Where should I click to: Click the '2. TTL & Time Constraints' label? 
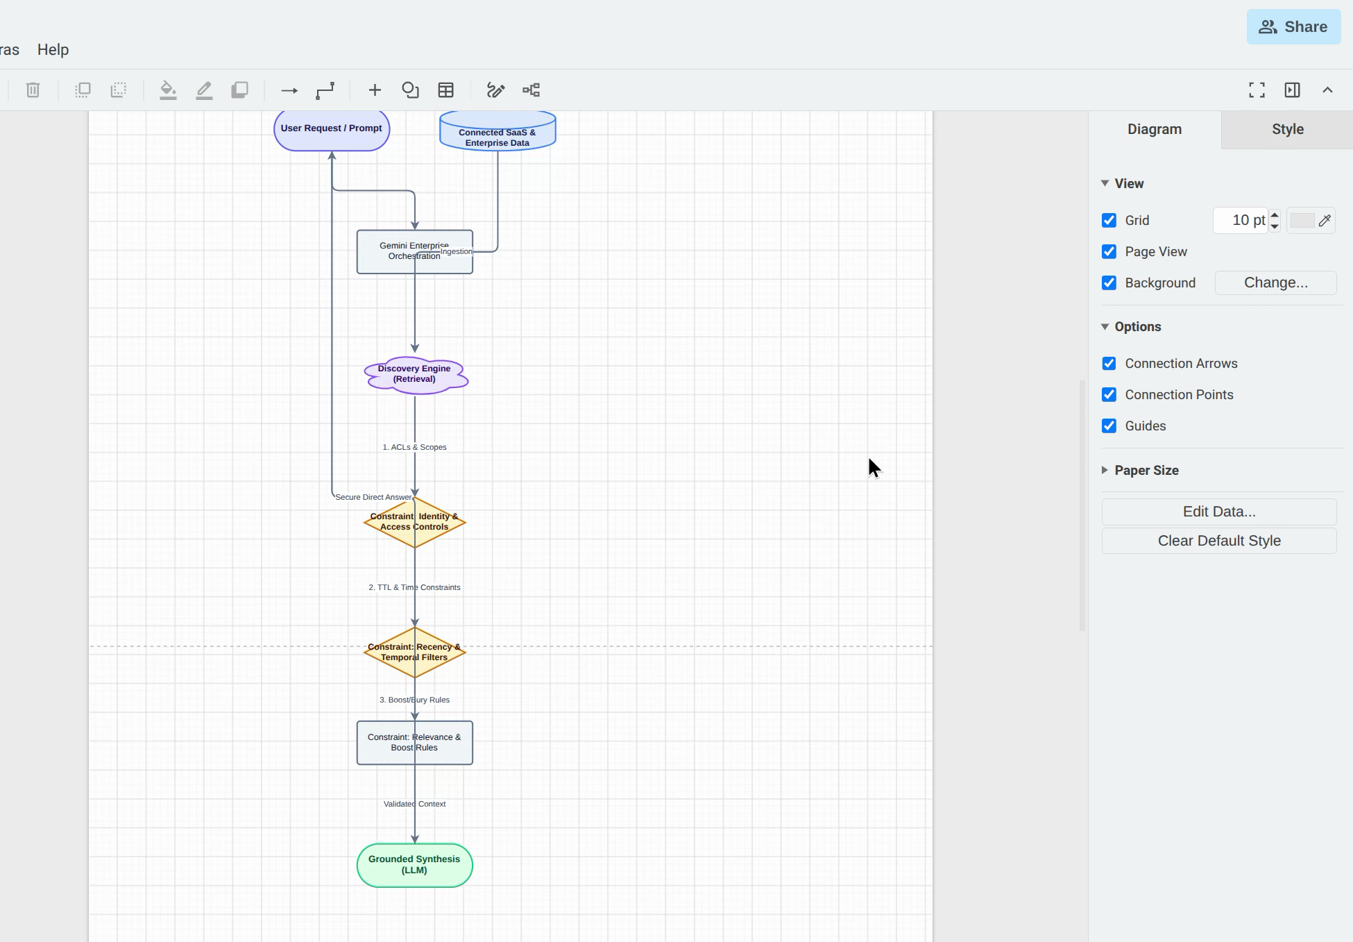click(414, 588)
